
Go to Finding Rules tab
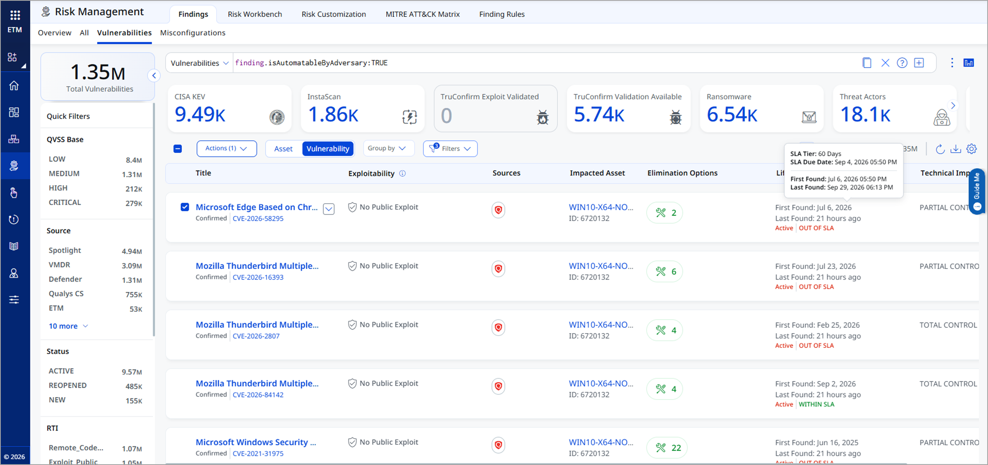502,14
